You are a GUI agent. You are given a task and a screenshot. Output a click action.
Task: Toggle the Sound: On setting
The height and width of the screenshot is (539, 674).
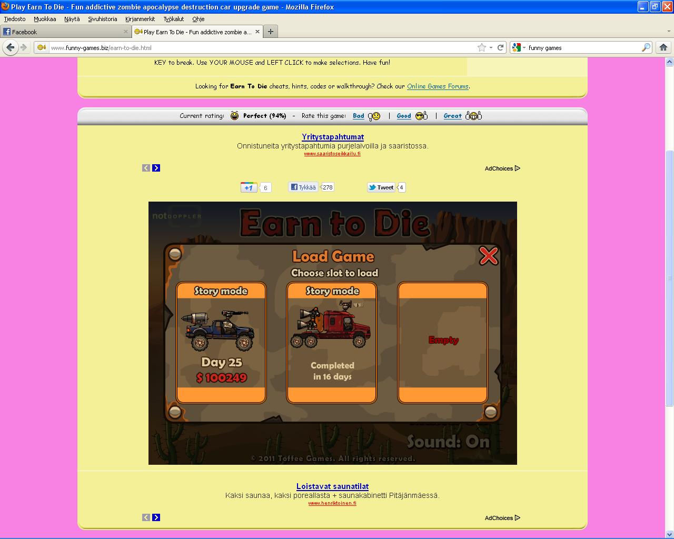448,442
